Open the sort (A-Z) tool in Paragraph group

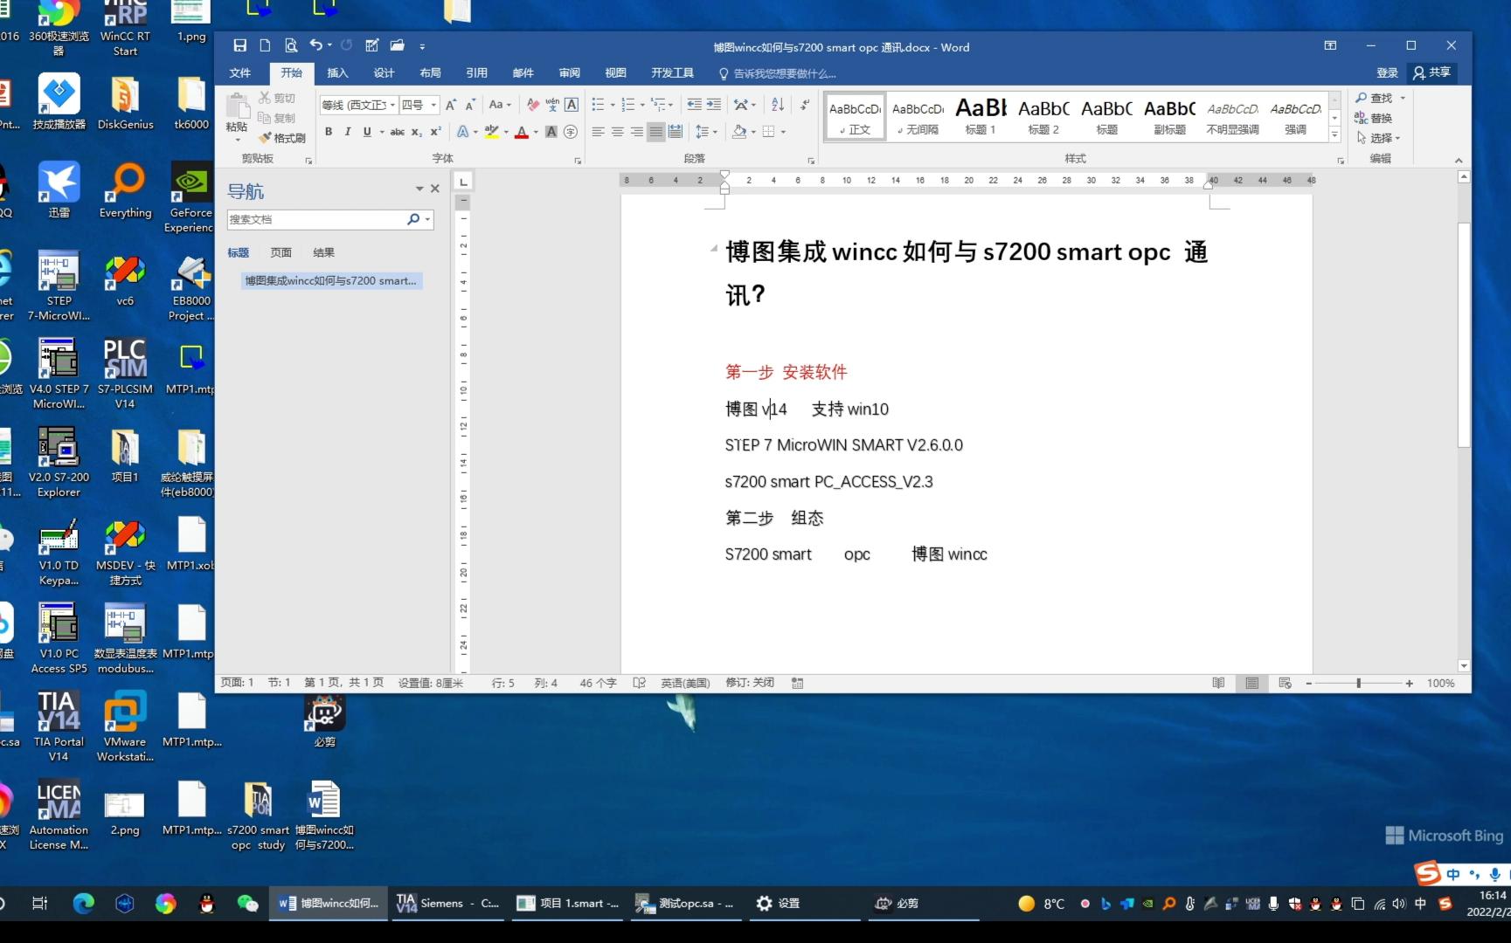[777, 104]
